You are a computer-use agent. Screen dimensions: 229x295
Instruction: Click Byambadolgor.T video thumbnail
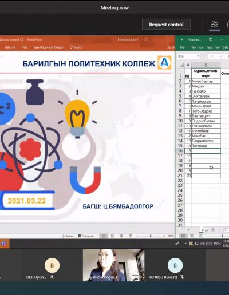tap(113, 265)
